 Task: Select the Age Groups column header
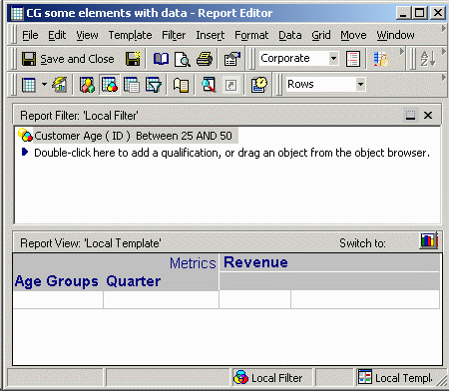click(57, 281)
